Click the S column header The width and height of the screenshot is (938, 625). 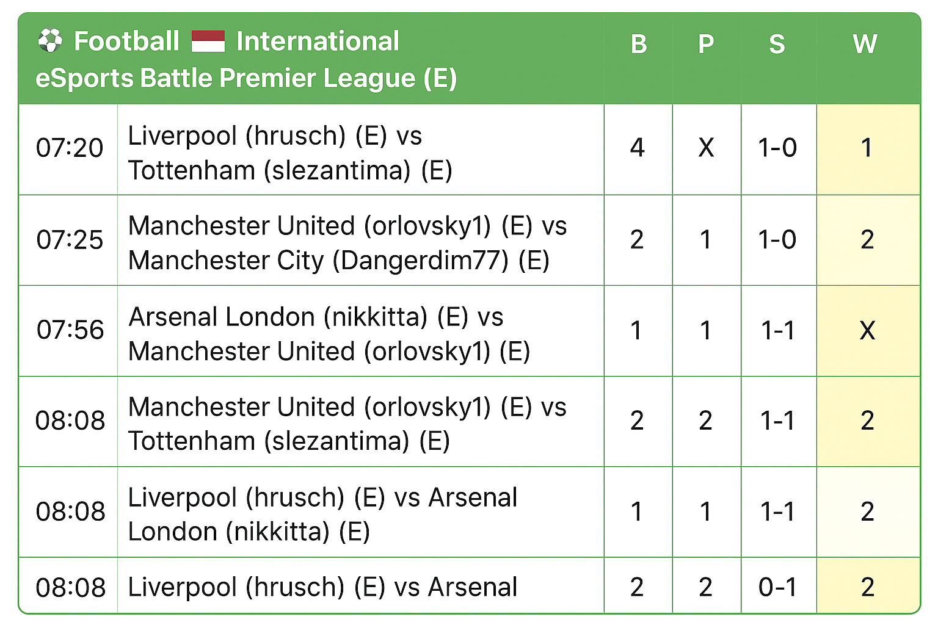pyautogui.click(x=777, y=44)
